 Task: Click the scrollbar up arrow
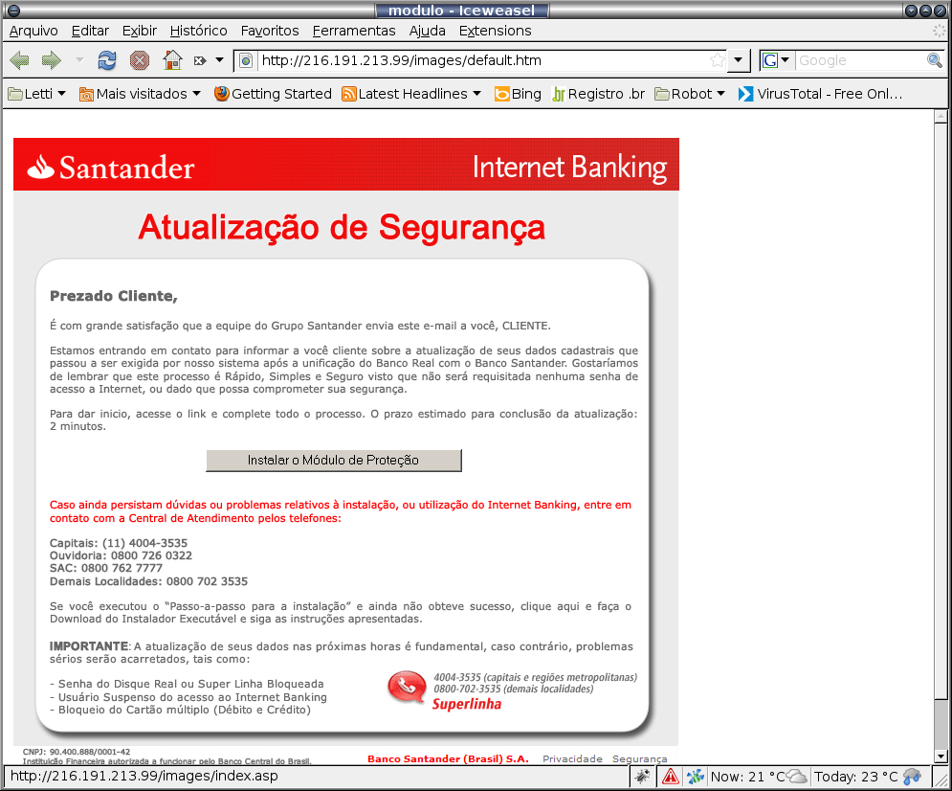pos(941,117)
